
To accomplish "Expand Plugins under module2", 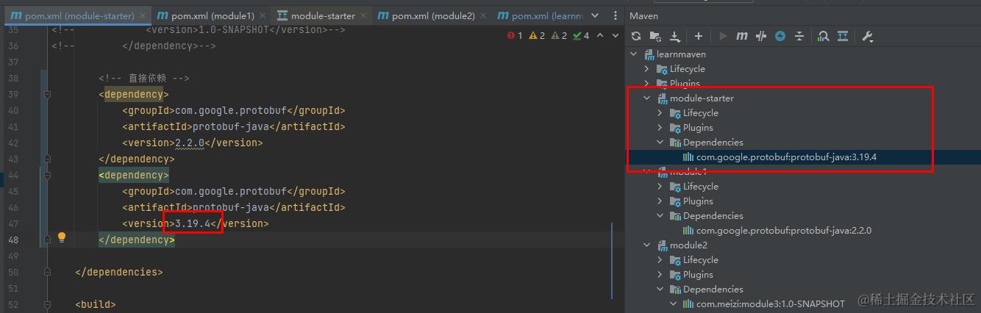I will coord(660,274).
